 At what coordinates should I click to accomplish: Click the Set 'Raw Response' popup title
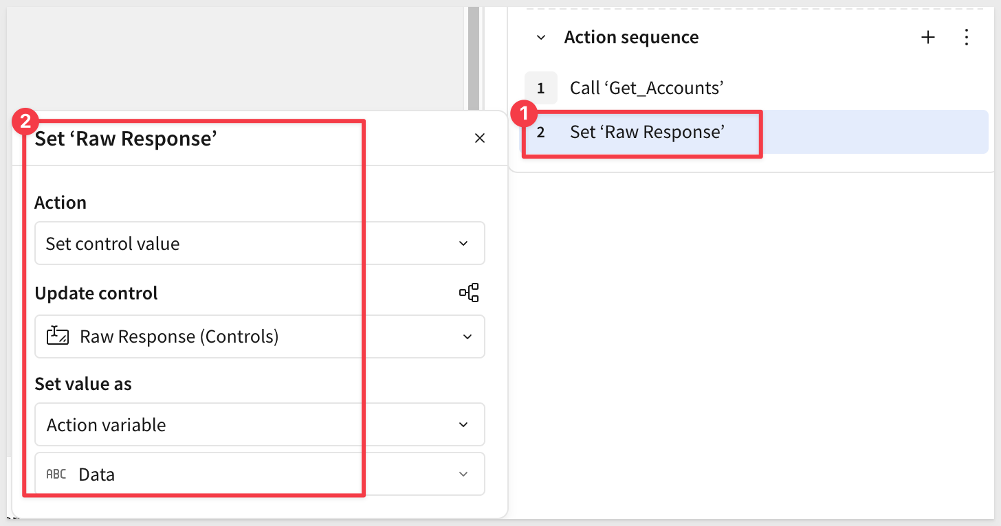click(x=126, y=139)
